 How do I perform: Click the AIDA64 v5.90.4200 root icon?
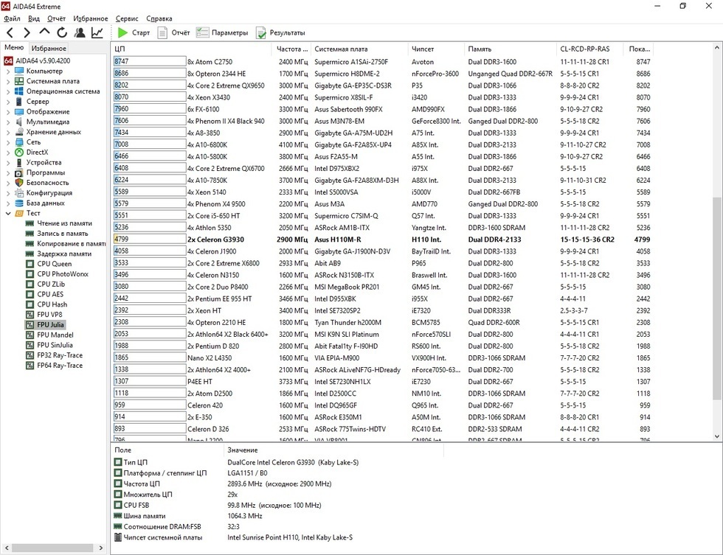8,60
